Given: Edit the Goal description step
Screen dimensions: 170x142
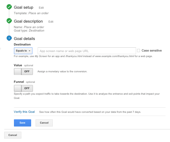Looking at the screenshot, I should (x=51, y=22).
